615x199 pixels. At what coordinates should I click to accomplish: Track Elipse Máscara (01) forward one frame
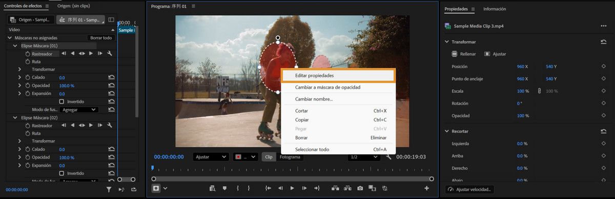100,53
